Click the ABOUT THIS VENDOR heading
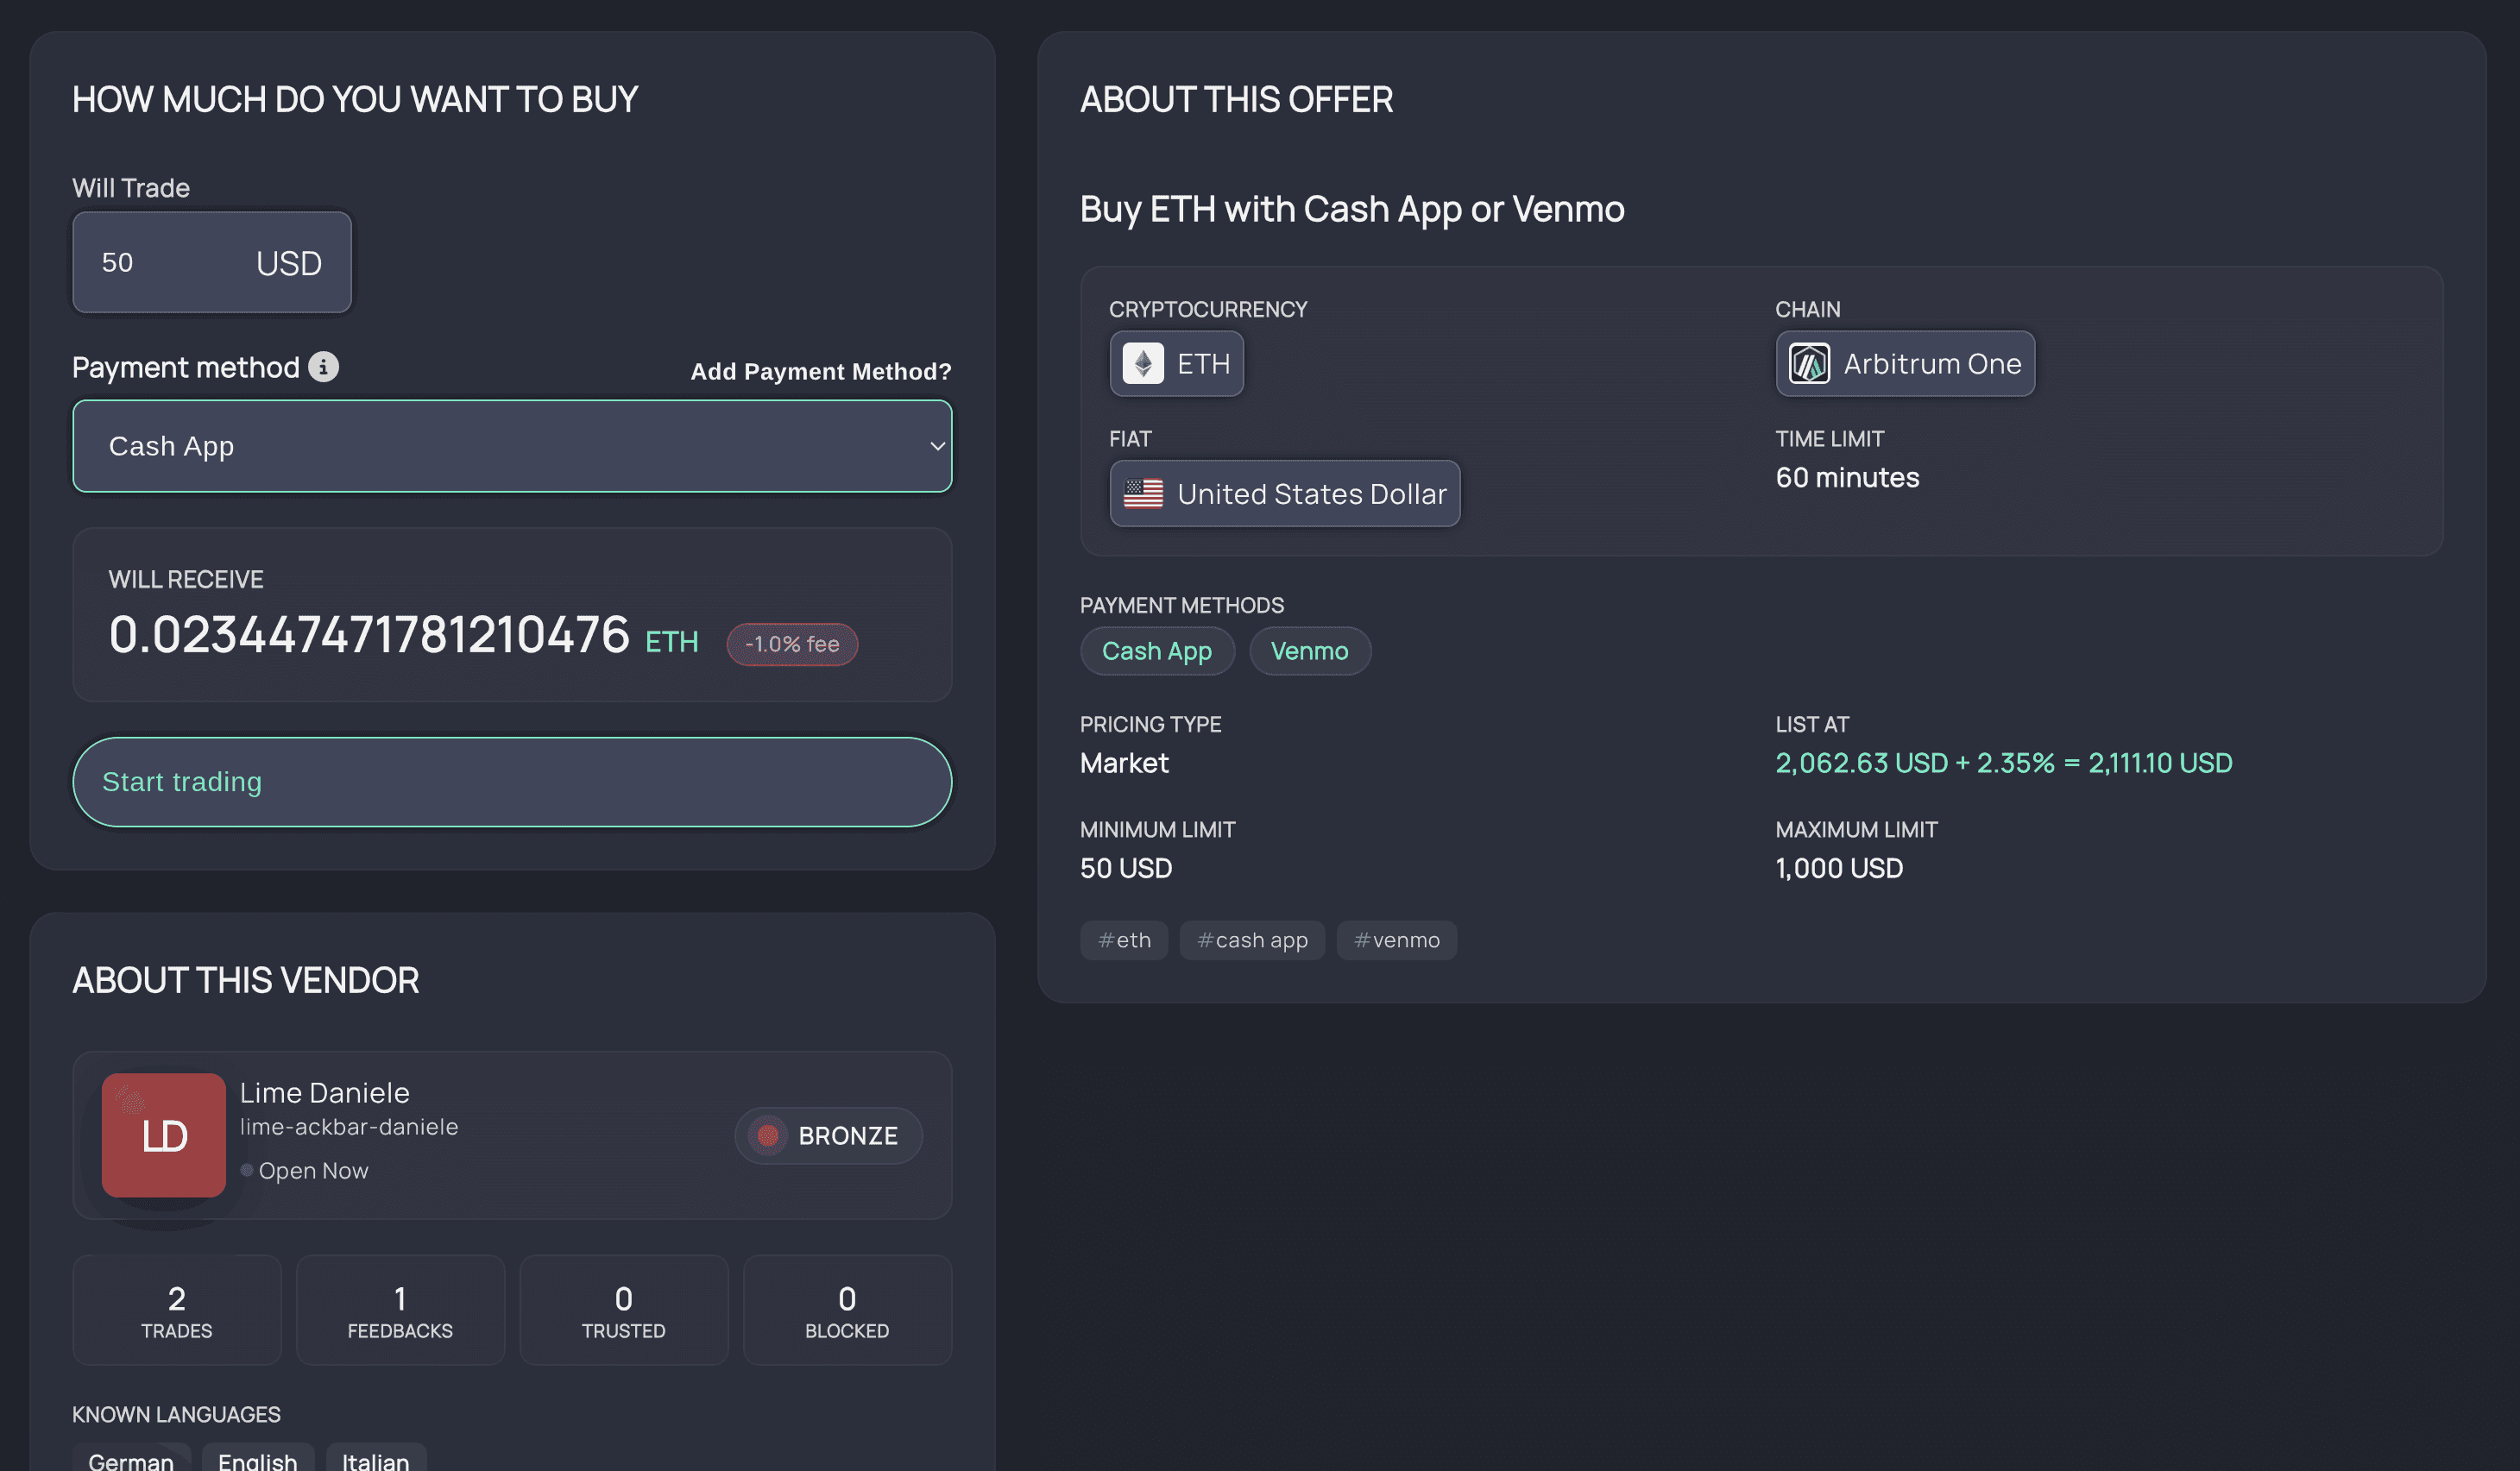 coord(246,980)
